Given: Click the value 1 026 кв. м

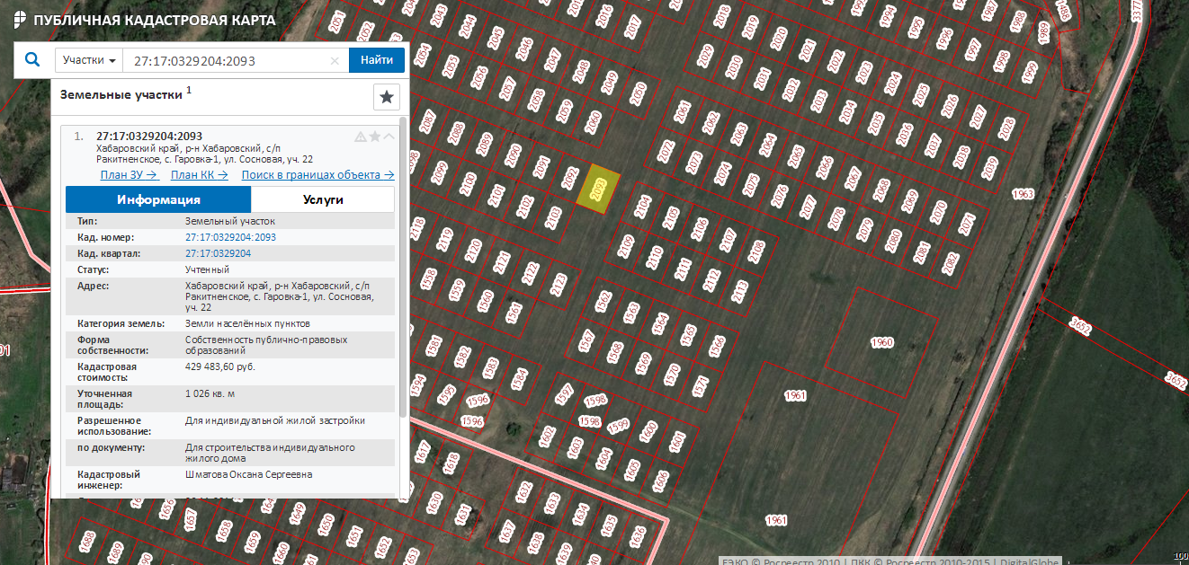Looking at the screenshot, I should (210, 393).
